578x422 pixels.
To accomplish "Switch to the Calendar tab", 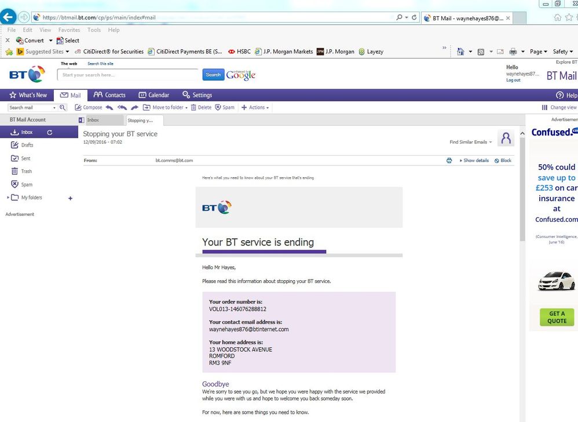I will (153, 95).
